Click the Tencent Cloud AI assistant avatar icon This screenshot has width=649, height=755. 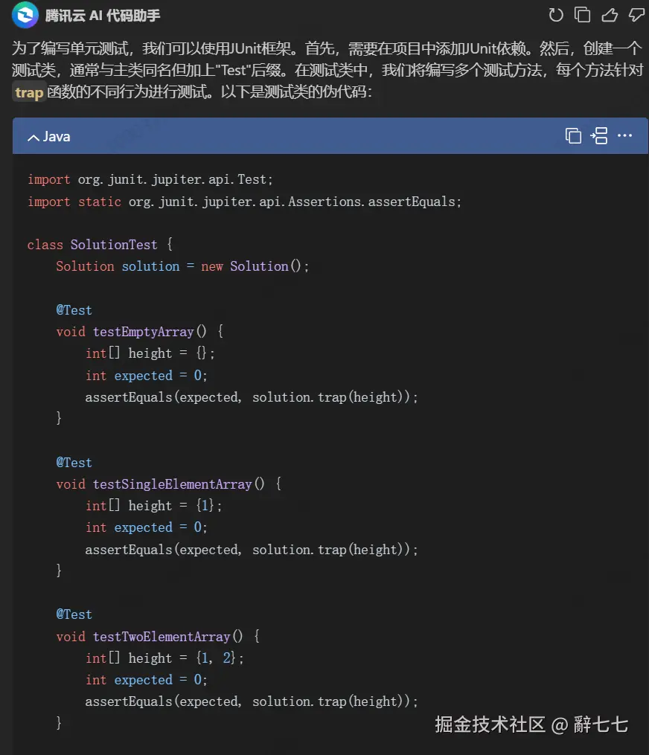click(x=25, y=15)
